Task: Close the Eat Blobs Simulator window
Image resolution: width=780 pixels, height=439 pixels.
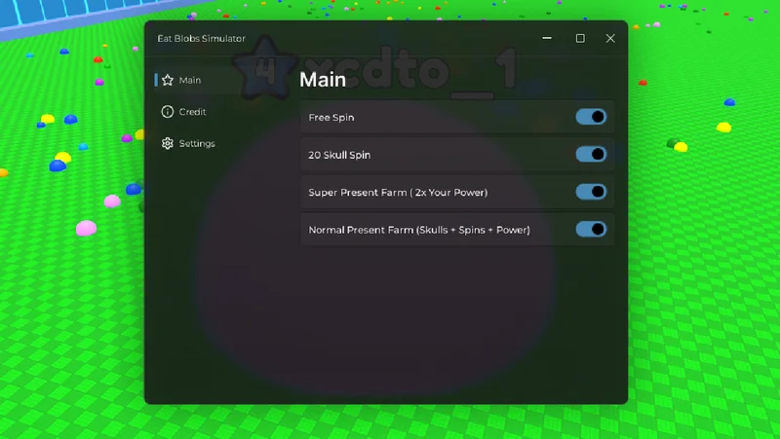Action: pos(610,38)
